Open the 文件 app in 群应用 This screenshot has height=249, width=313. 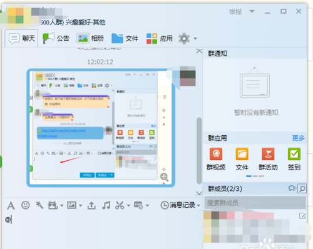coord(242,159)
